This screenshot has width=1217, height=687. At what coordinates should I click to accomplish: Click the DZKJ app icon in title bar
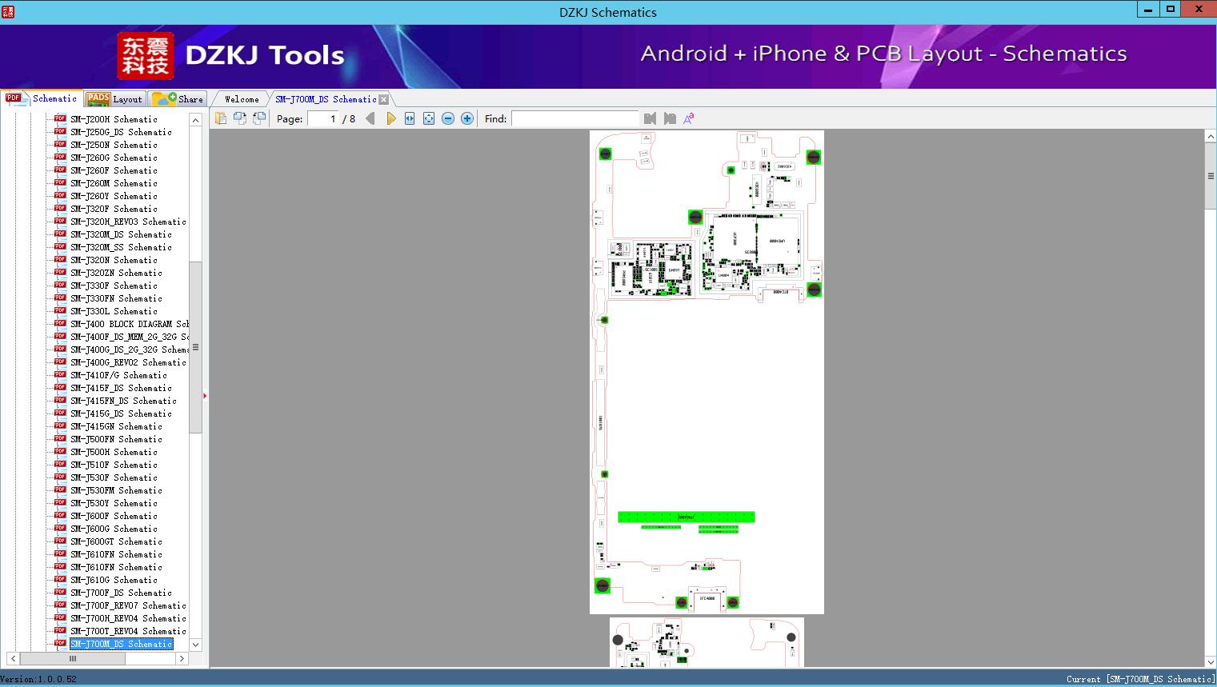click(x=8, y=11)
